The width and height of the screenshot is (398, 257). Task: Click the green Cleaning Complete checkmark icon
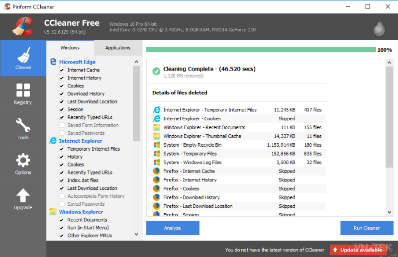pyautogui.click(x=156, y=71)
